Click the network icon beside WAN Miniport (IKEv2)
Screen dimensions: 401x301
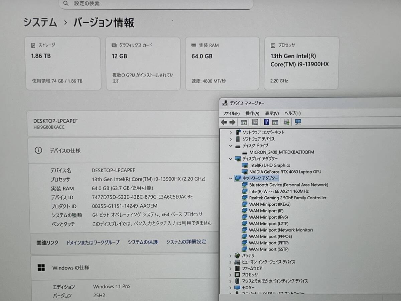pos(245,204)
